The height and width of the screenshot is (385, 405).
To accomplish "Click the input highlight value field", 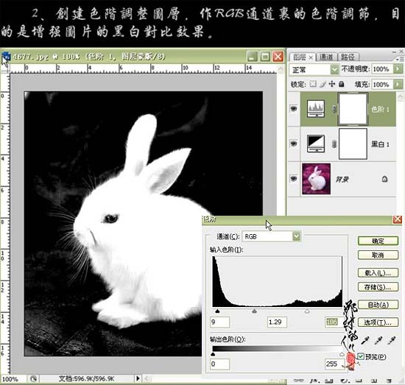I will [334, 322].
